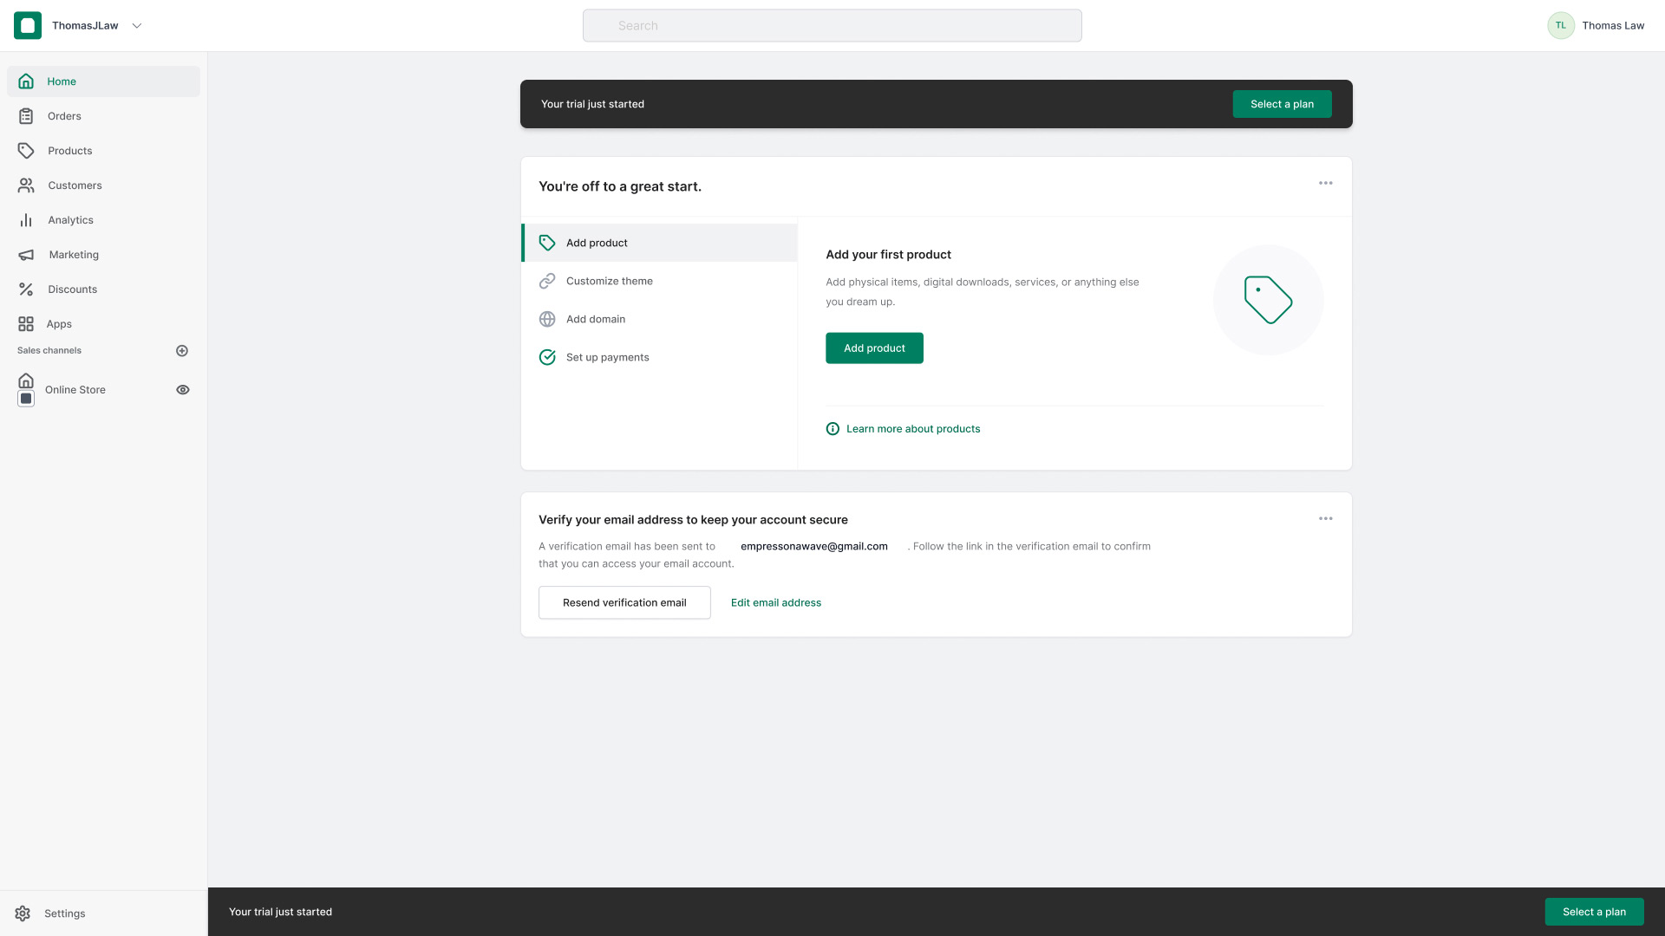Click inside the search bar
The width and height of the screenshot is (1665, 936).
pos(832,25)
